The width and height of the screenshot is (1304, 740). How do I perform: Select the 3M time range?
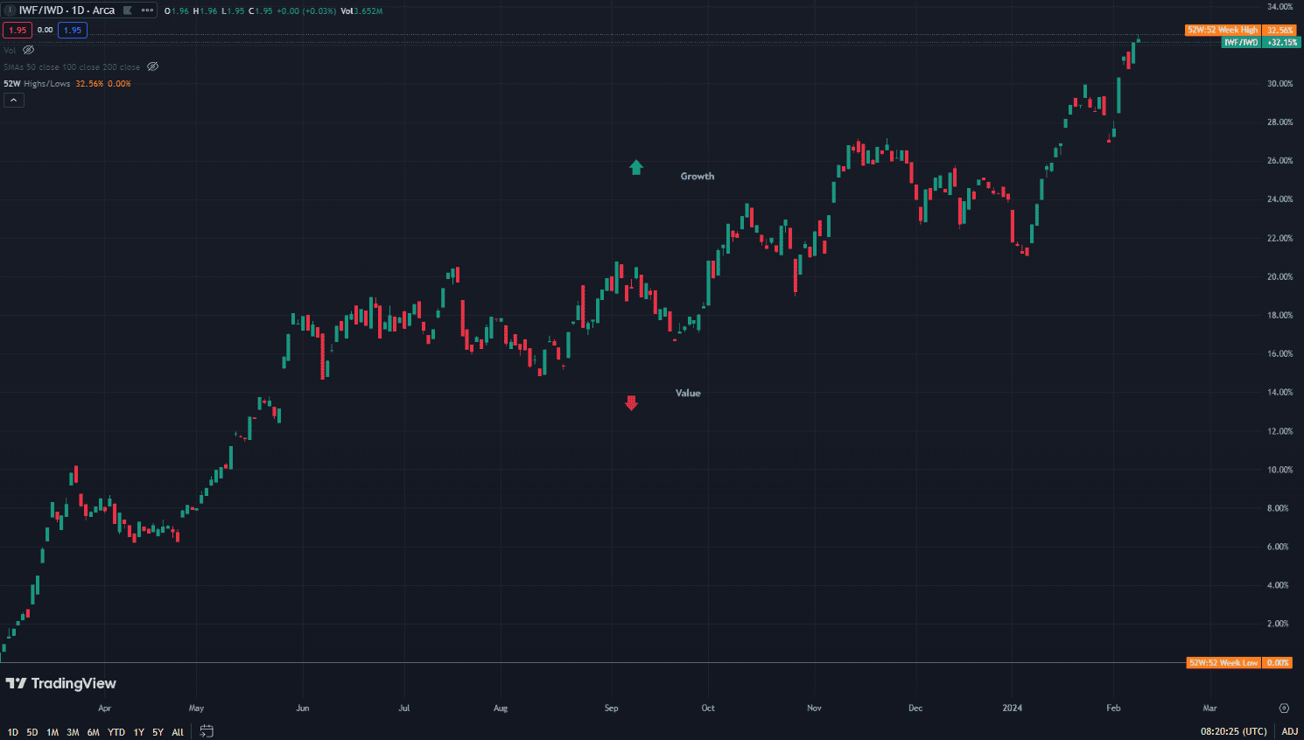(73, 732)
